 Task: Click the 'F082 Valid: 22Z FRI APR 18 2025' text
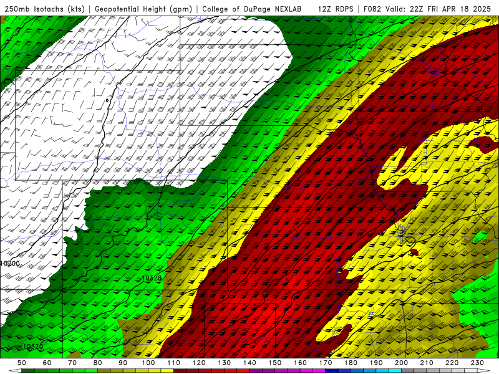coord(427,9)
